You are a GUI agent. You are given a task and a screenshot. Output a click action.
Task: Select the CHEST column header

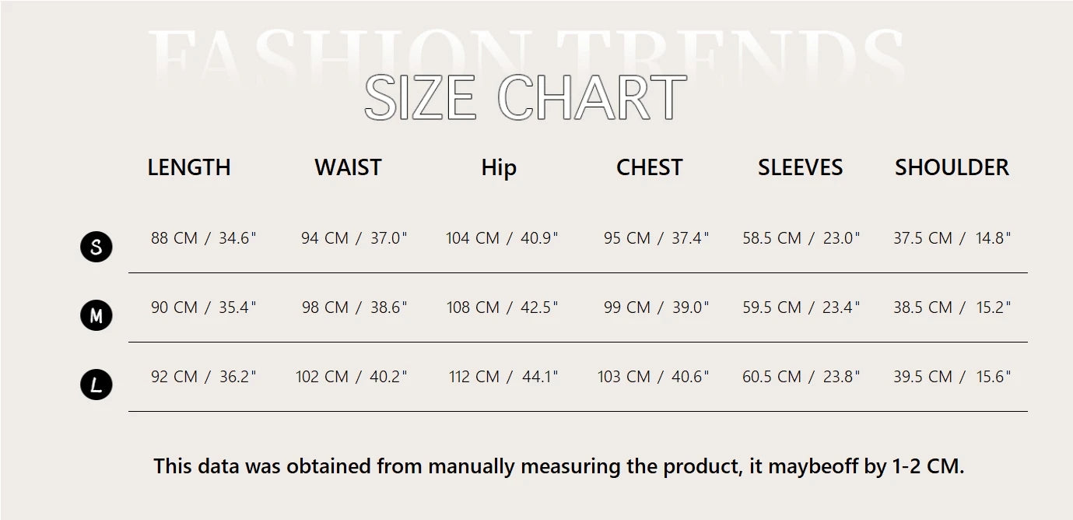point(649,167)
